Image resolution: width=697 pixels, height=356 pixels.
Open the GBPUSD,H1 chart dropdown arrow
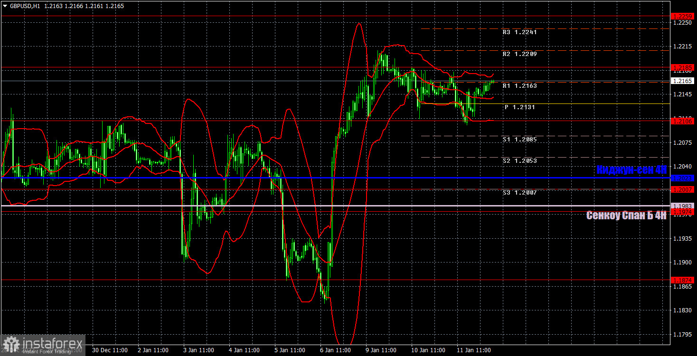pyautogui.click(x=5, y=6)
